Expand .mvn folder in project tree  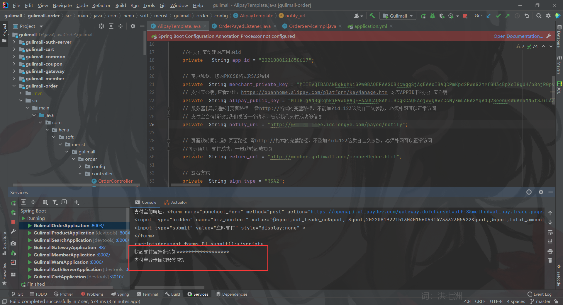[x=21, y=93]
